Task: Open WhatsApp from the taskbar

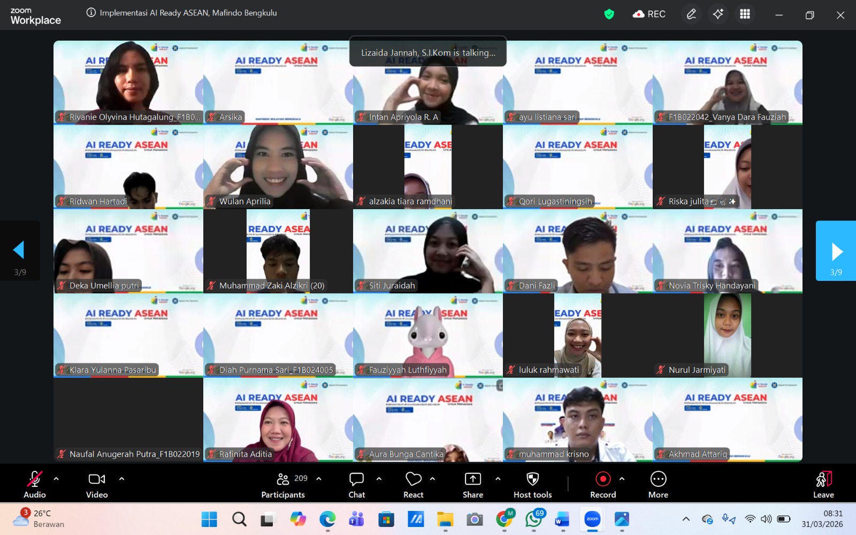Action: pos(533,519)
